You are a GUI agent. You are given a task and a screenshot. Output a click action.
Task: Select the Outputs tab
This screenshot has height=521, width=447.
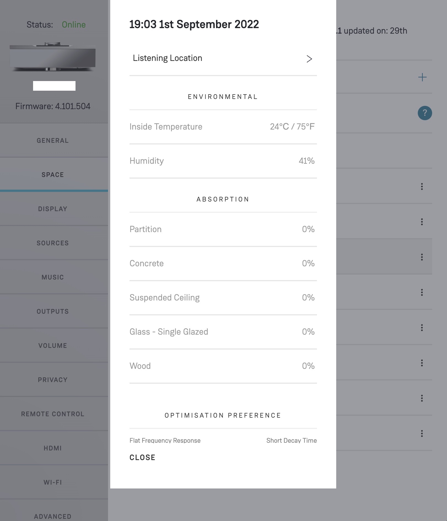click(53, 311)
